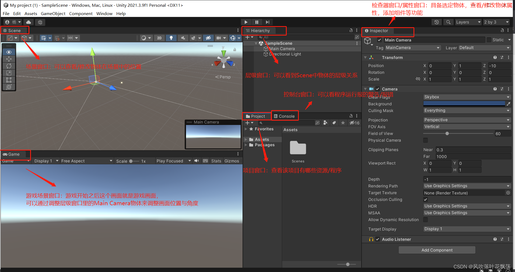Toggle scene lighting bulb icon
This screenshot has width=515, height=272.
point(171,38)
